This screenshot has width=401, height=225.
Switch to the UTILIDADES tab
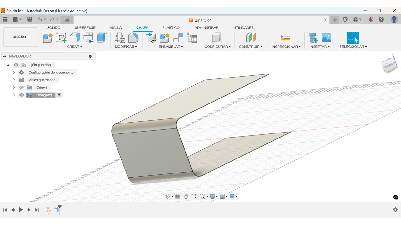tap(243, 27)
